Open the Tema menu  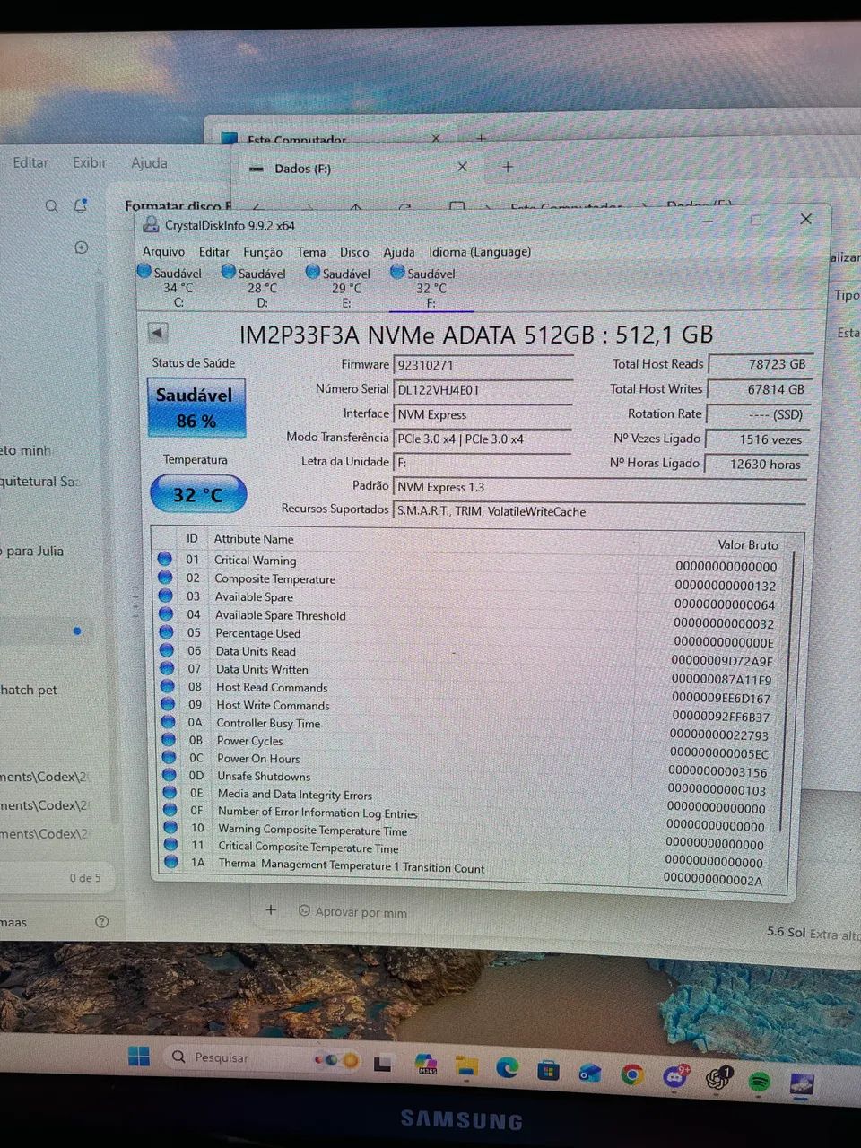[311, 252]
